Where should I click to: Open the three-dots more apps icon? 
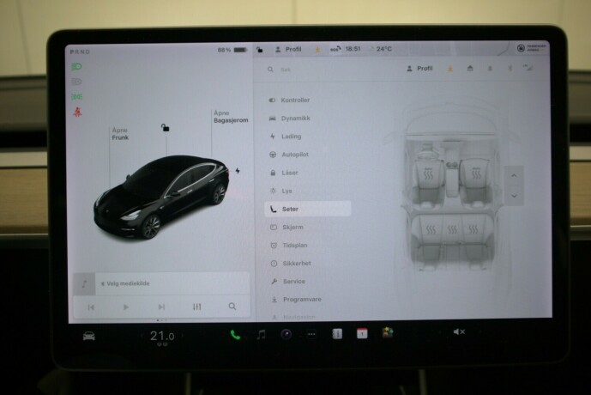[x=311, y=334]
